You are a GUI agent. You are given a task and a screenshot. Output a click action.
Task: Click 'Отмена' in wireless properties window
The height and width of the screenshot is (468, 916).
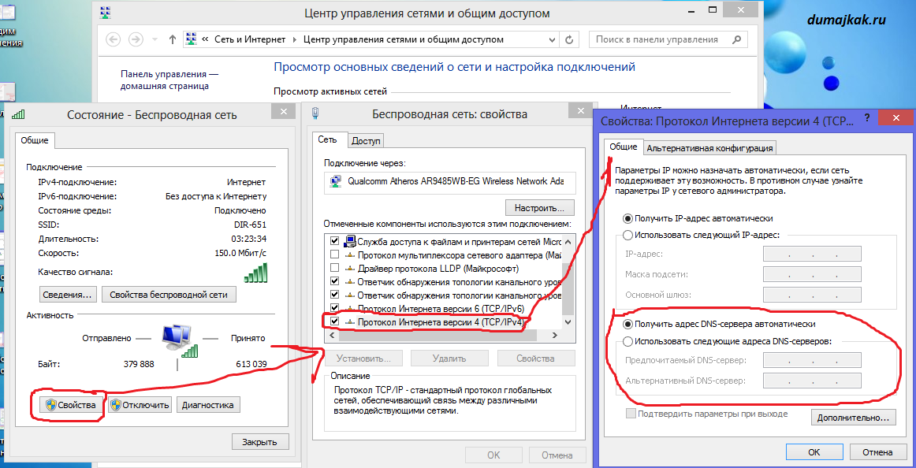[x=557, y=455]
